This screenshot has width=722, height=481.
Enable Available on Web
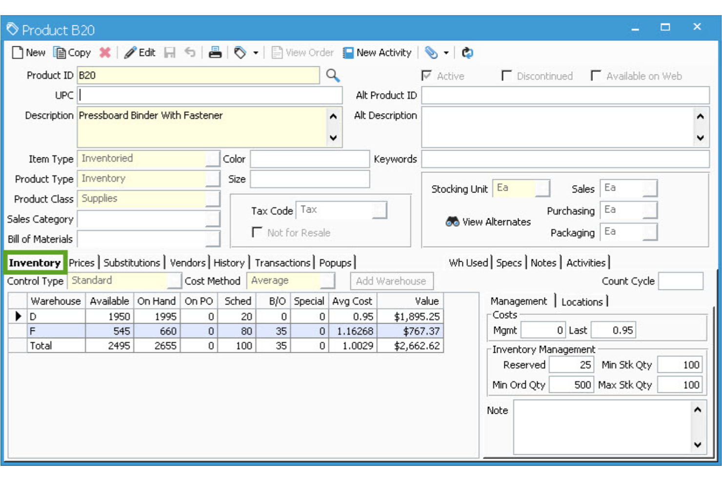[596, 76]
